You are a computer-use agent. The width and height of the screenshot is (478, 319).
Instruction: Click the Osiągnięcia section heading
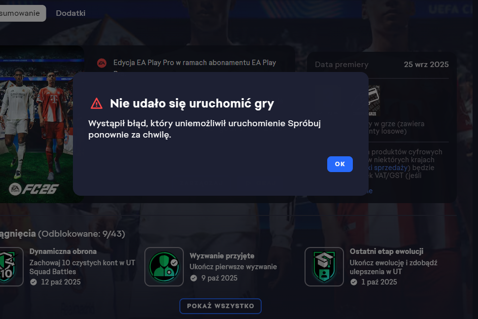pyautogui.click(x=18, y=234)
